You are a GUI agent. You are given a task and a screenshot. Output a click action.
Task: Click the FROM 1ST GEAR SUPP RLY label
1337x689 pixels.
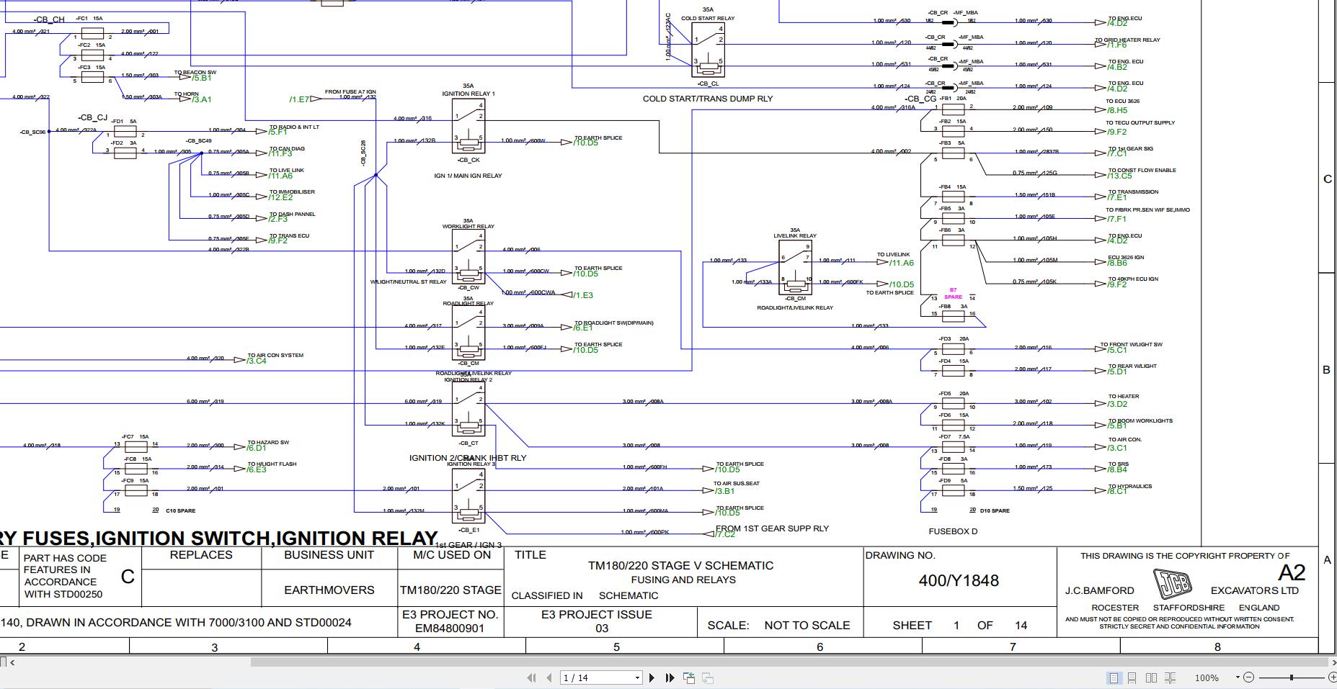(x=772, y=528)
